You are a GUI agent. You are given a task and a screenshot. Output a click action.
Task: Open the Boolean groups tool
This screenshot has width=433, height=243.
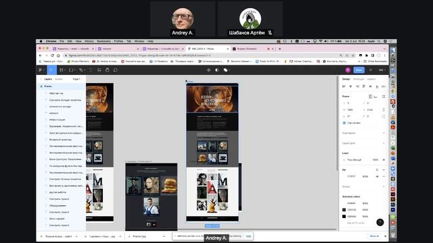[225, 70]
